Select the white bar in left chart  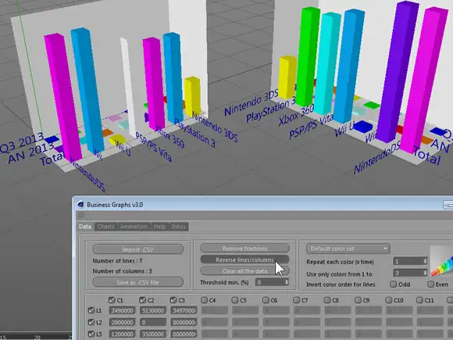point(128,87)
